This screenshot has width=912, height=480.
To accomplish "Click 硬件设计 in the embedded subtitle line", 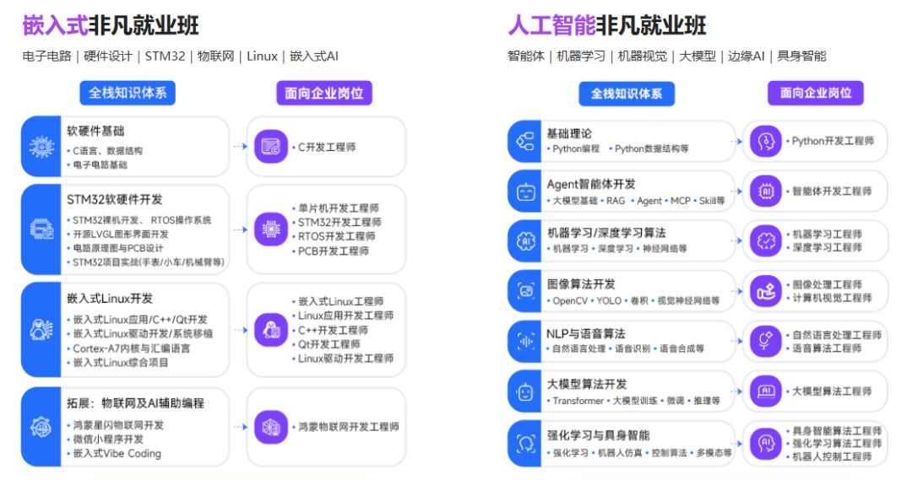I will point(108,57).
